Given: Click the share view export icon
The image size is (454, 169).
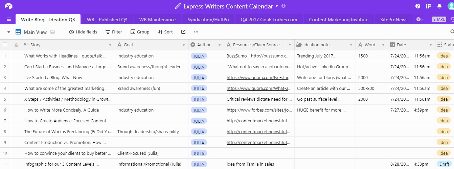Looking at the screenshot, I should [x=183, y=32].
